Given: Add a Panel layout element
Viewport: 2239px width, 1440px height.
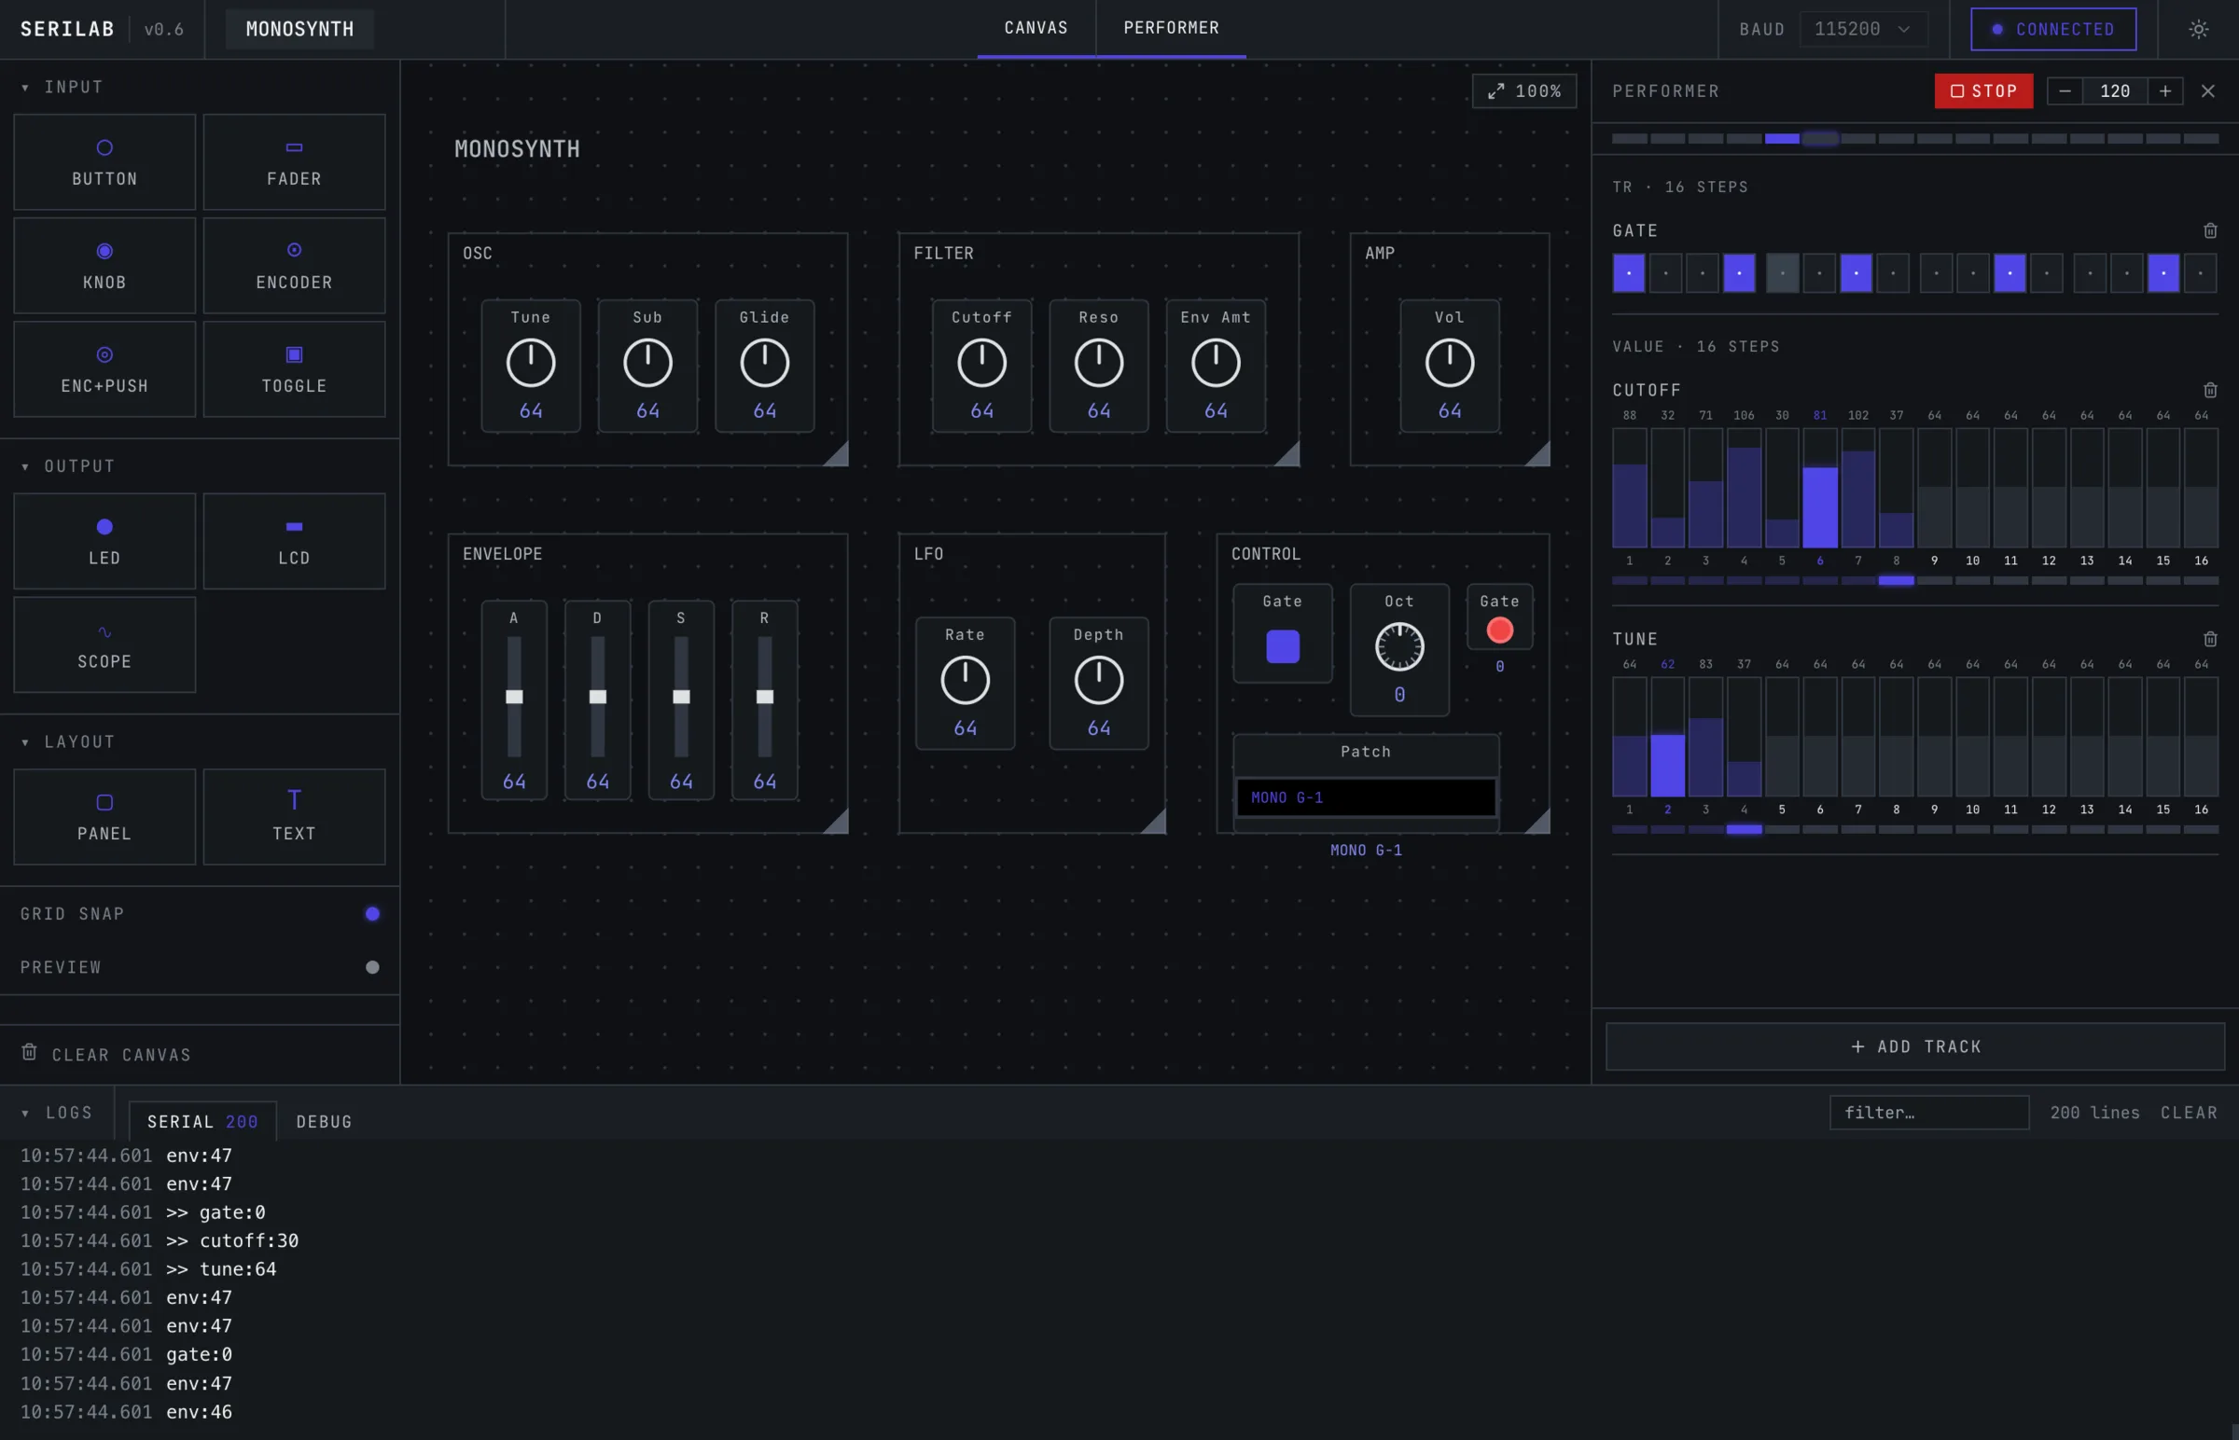Looking at the screenshot, I should coord(104,817).
